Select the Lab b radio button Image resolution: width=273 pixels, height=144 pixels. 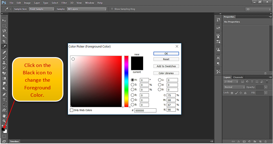tap(160, 89)
